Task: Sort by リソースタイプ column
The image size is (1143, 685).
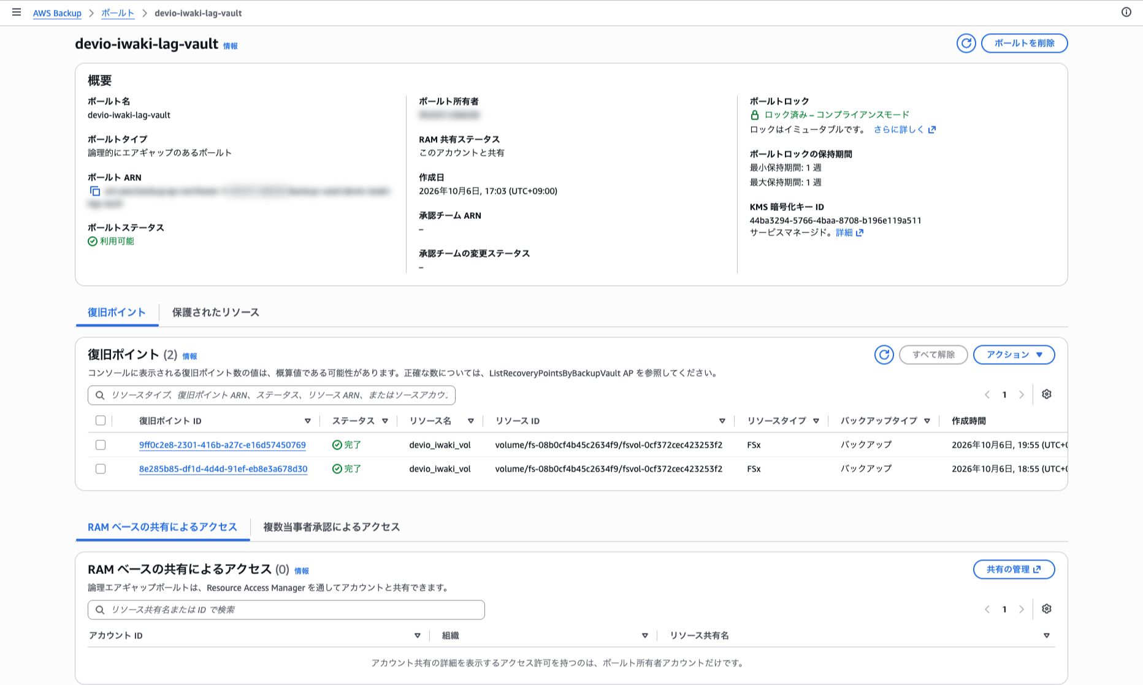Action: point(816,421)
